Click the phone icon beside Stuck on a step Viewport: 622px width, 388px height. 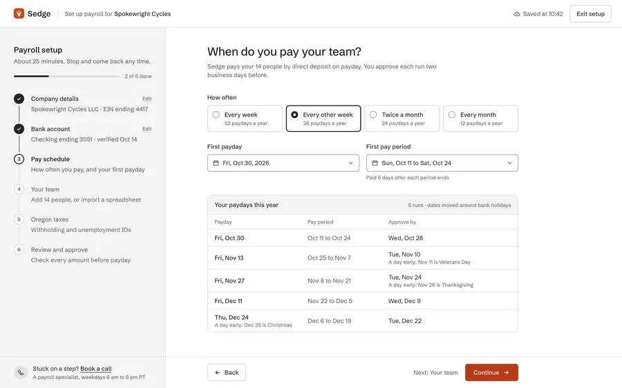20,372
